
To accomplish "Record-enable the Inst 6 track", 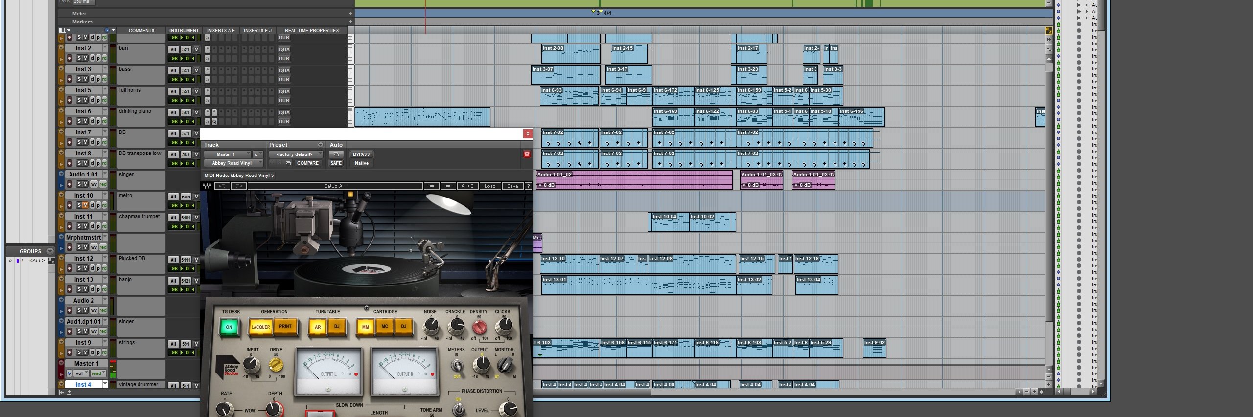I will [70, 121].
